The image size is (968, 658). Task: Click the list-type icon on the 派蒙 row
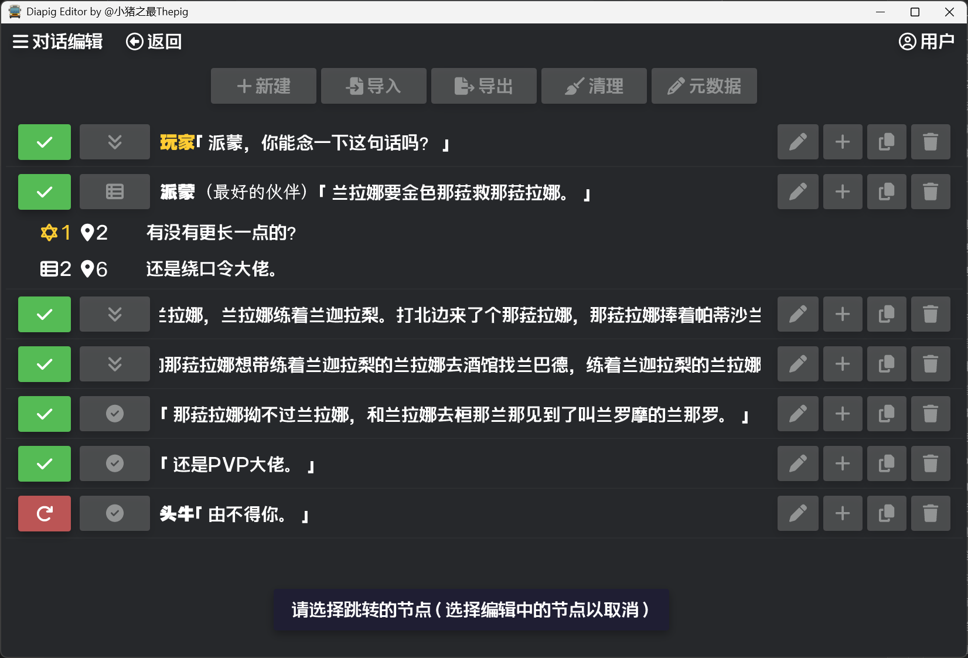tap(115, 192)
